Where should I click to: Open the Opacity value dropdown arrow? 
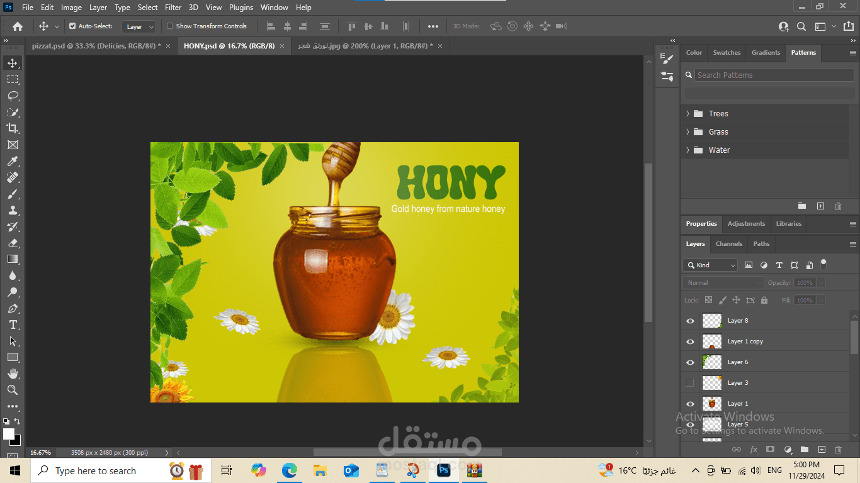coord(820,283)
